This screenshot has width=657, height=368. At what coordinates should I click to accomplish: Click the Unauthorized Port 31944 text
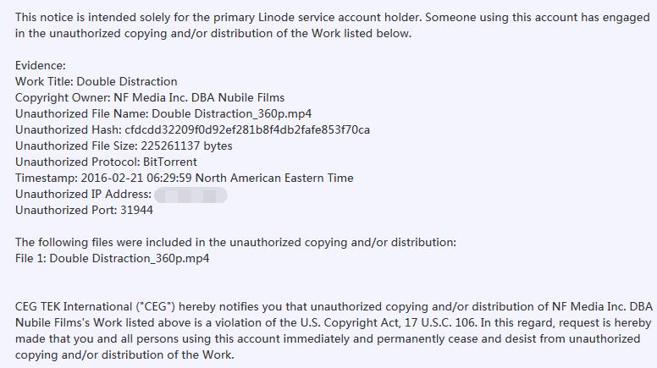[84, 210]
